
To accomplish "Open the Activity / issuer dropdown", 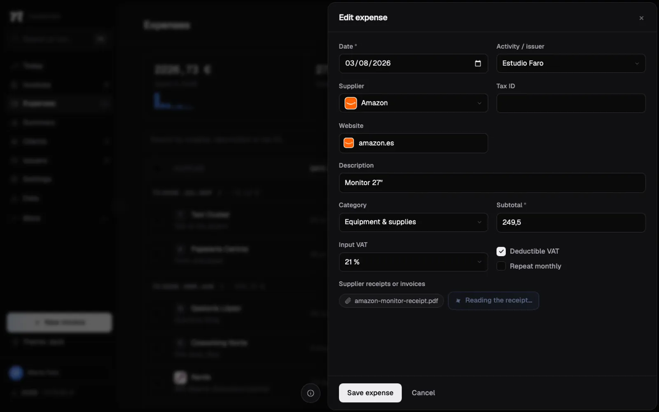I will click(571, 63).
